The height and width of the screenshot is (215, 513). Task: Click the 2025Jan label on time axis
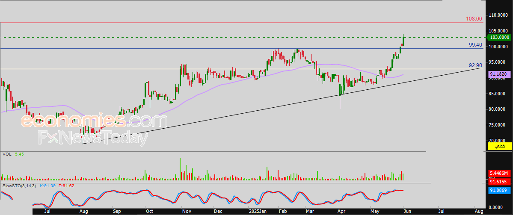point(258,212)
